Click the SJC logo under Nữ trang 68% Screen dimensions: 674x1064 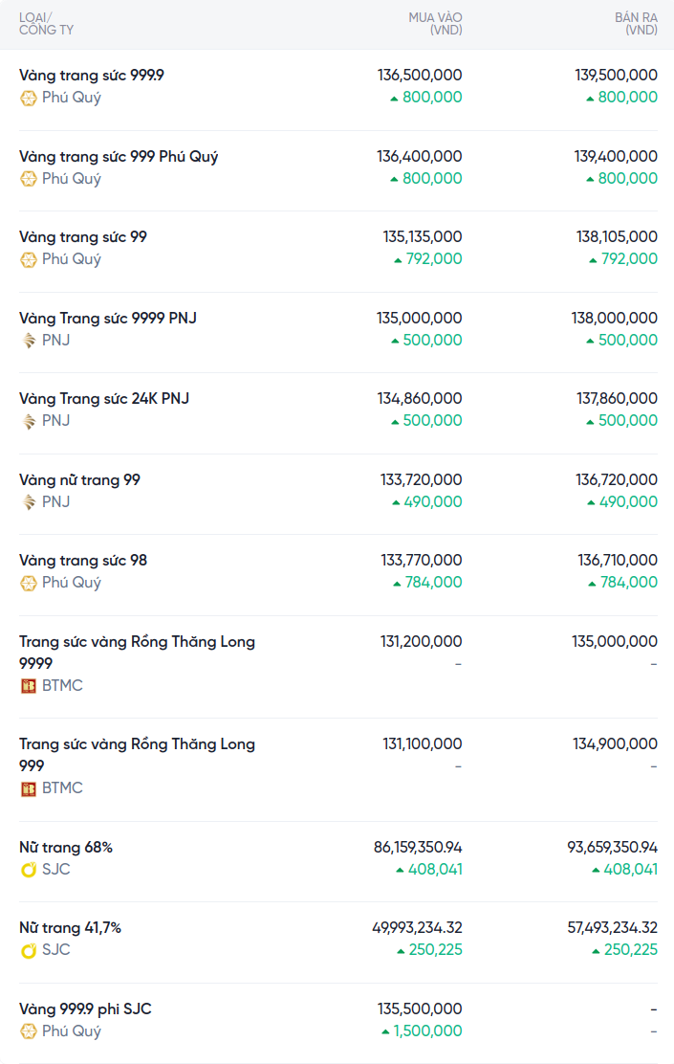point(29,870)
